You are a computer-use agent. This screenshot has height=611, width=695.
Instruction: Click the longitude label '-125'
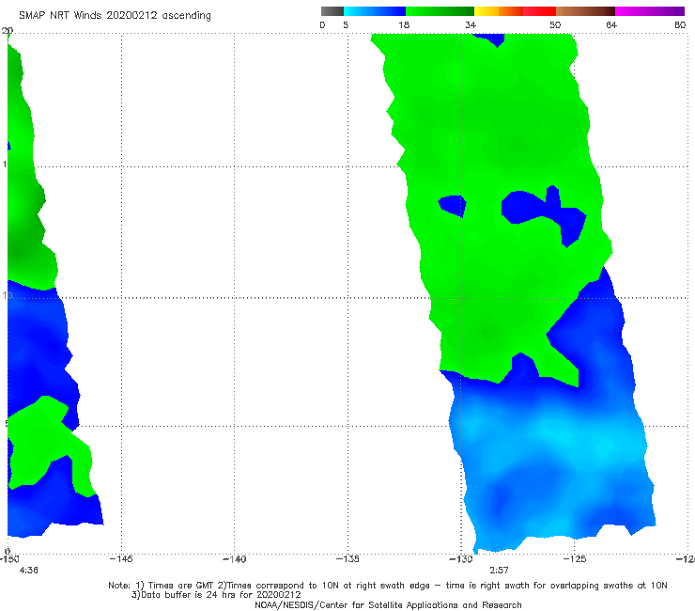pyautogui.click(x=575, y=559)
